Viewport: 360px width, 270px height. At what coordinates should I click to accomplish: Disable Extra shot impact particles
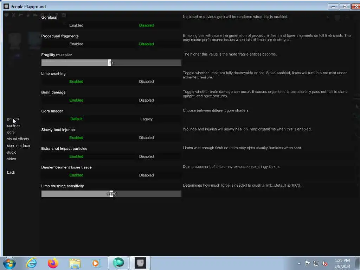(x=146, y=156)
